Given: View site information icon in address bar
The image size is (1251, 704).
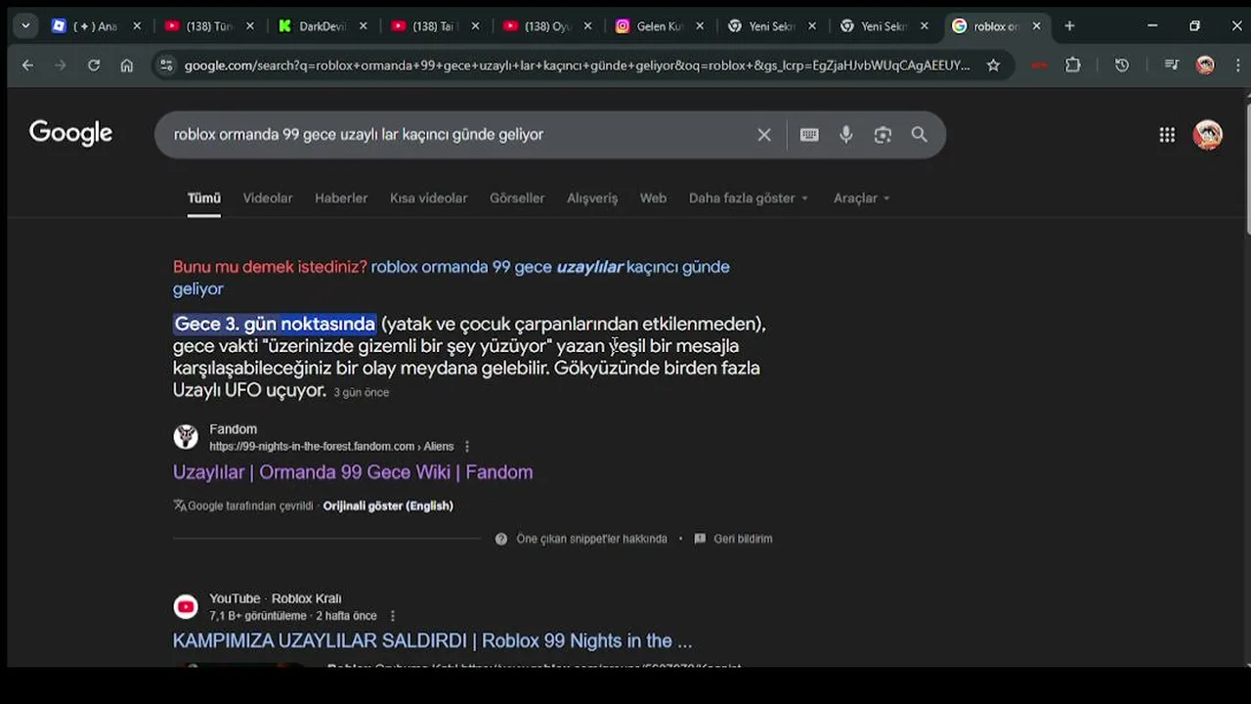Looking at the screenshot, I should pos(166,66).
